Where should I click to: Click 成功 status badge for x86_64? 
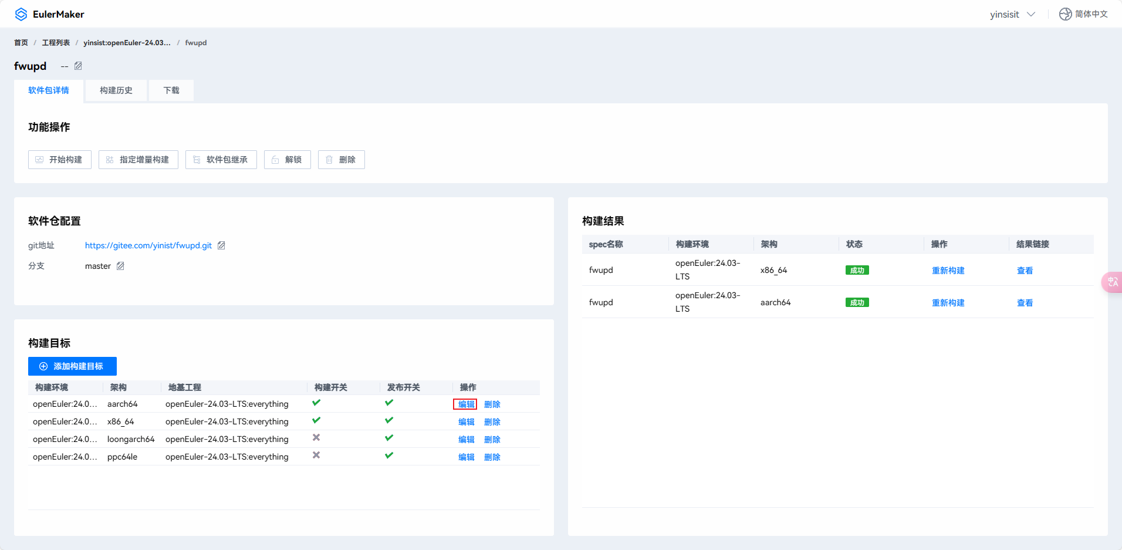(x=857, y=270)
